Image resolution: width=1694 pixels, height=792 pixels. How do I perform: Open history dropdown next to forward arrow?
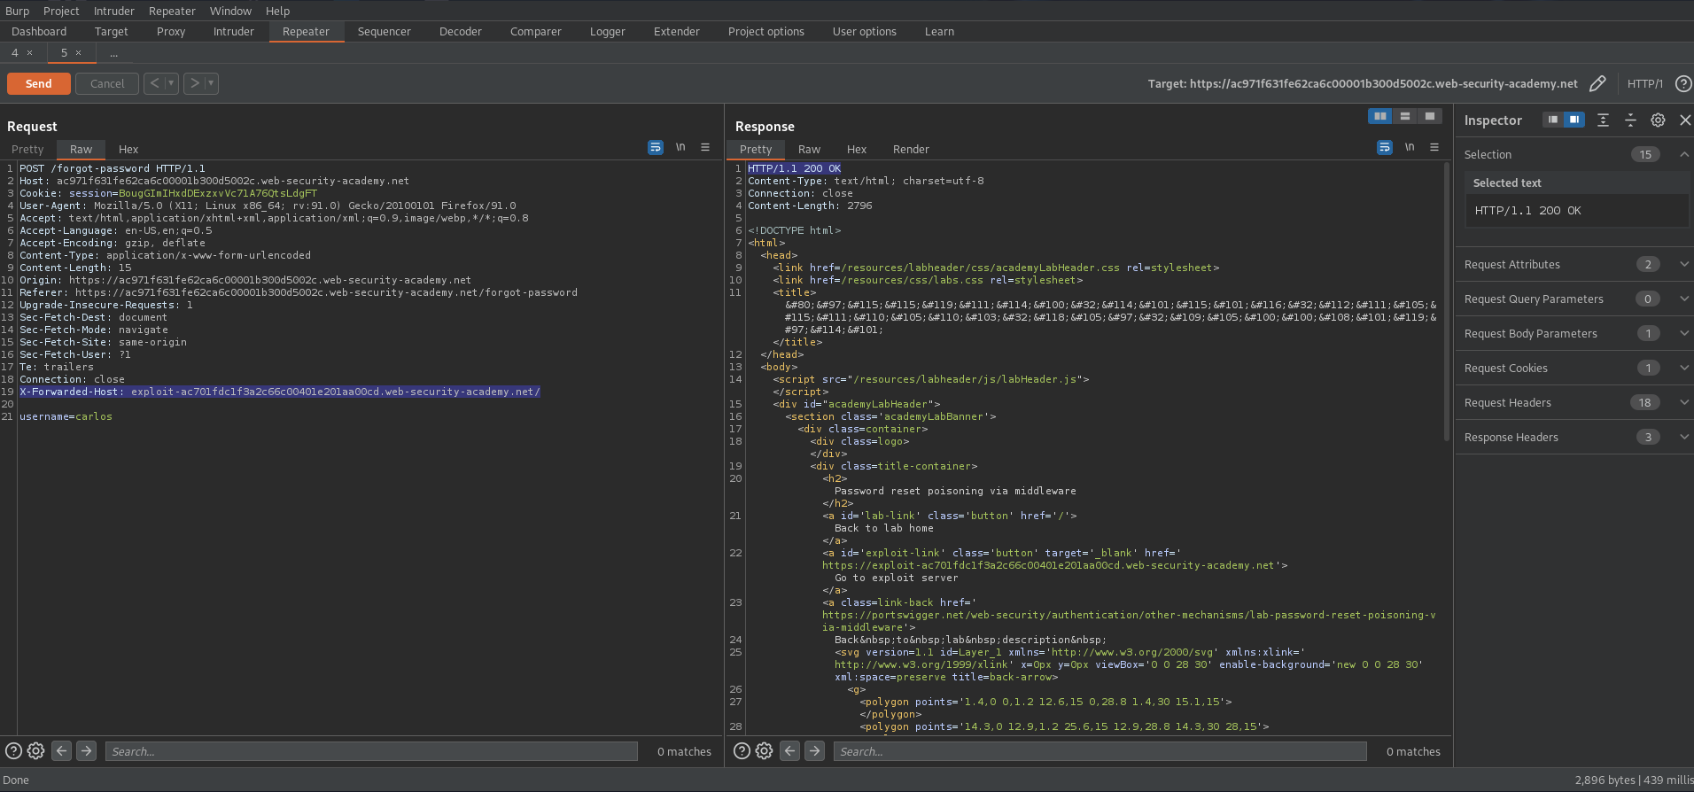coord(211,83)
